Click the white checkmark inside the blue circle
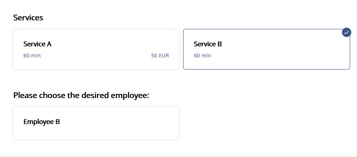The width and height of the screenshot is (357, 157). 346,32
